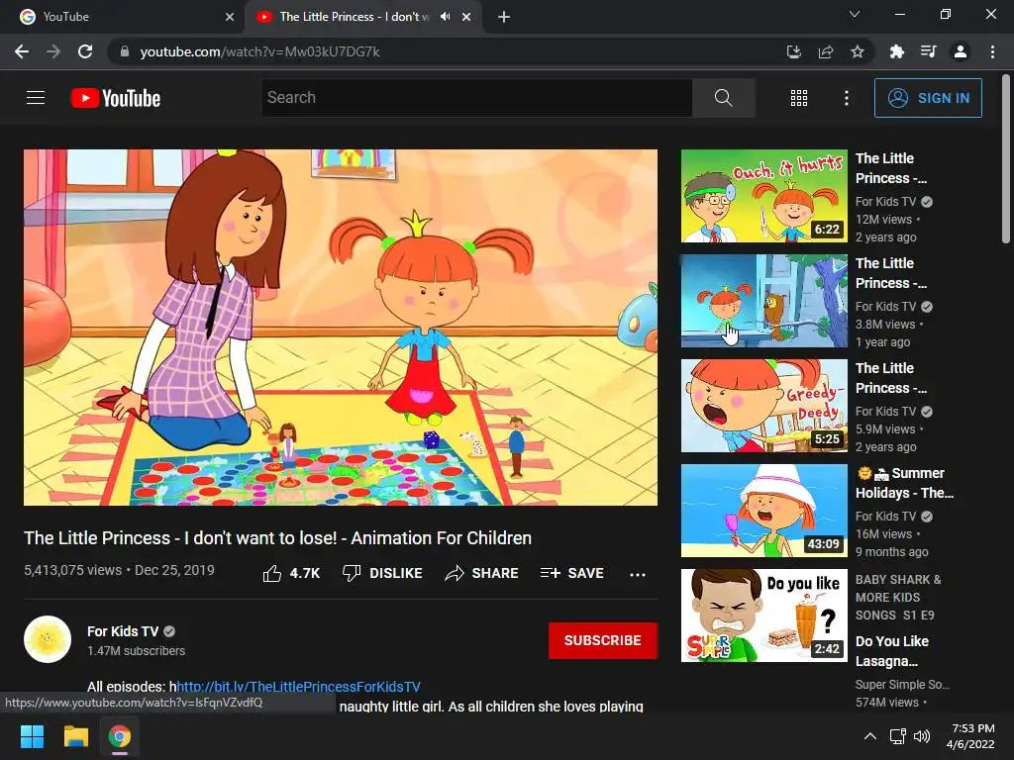
Task: Open the media controls icon in Chrome
Action: (x=928, y=51)
